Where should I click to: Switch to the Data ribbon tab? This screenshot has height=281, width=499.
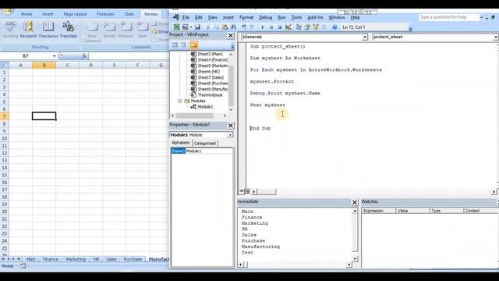129,14
